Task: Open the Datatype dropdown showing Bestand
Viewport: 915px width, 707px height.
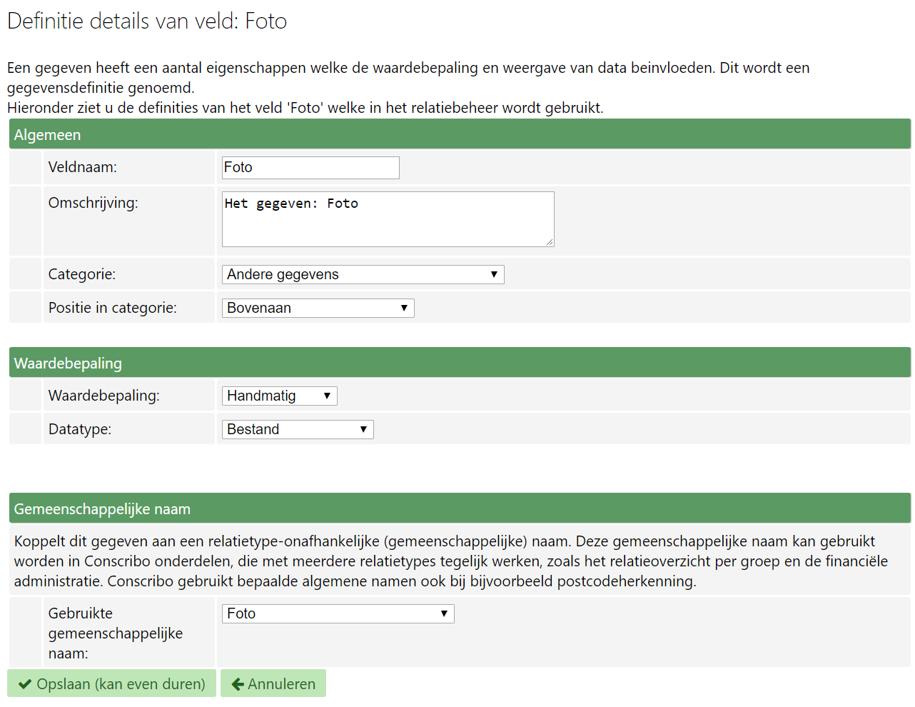Action: (x=298, y=429)
